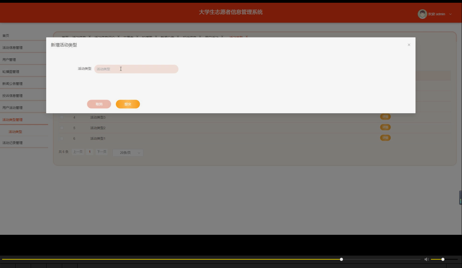
Task: Go to previous page 上一页
Action: pos(78,152)
